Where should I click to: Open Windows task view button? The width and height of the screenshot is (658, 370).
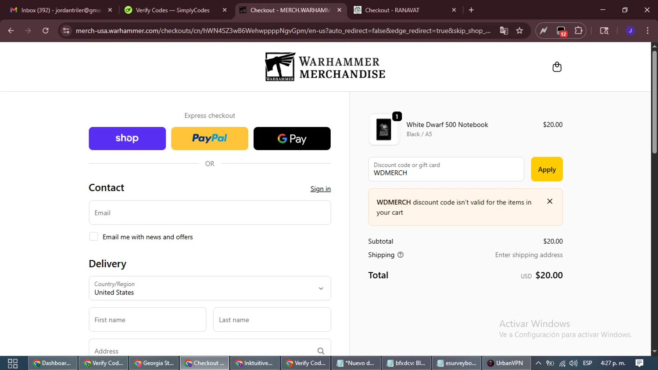[13, 363]
